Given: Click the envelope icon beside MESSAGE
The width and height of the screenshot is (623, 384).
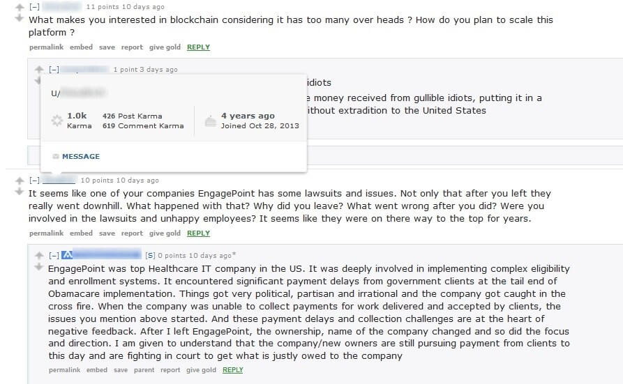Looking at the screenshot, I should (56, 157).
